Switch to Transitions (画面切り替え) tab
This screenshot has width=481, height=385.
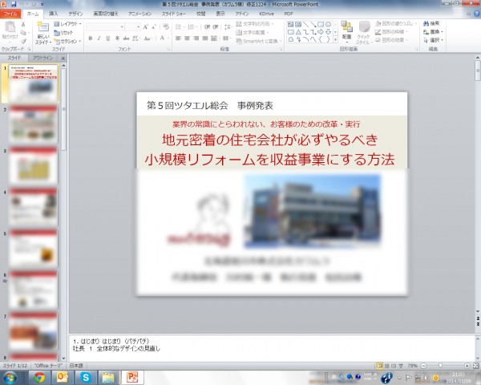coord(106,14)
